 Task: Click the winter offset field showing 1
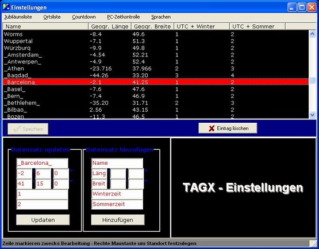[42, 194]
